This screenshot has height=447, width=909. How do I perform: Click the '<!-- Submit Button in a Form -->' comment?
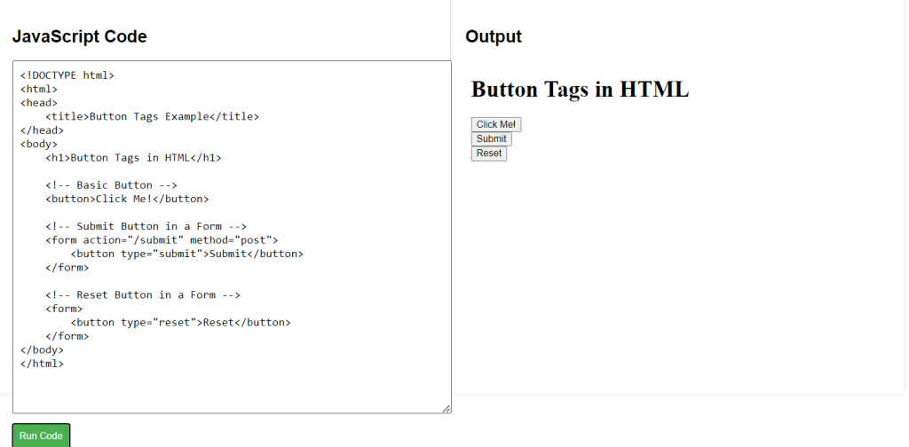(146, 226)
